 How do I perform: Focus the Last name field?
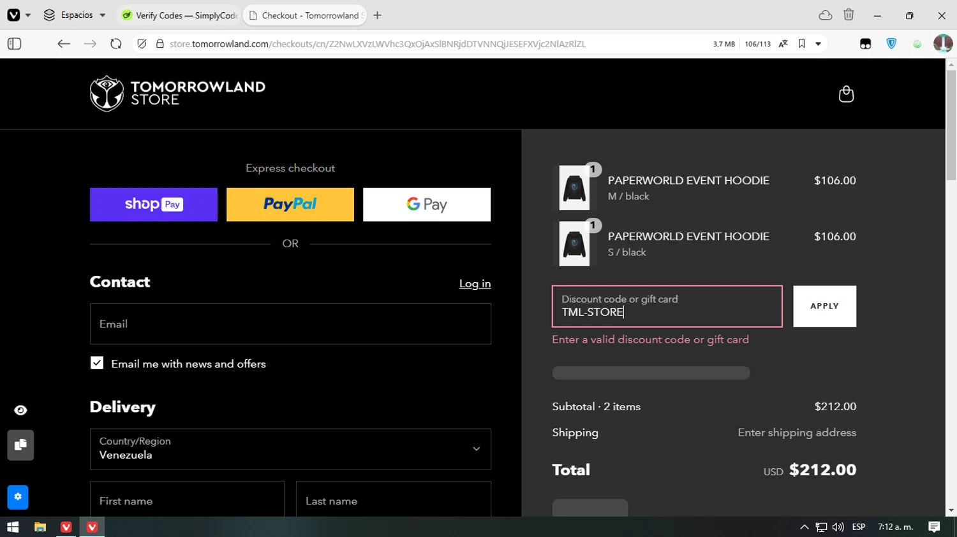[x=394, y=501]
